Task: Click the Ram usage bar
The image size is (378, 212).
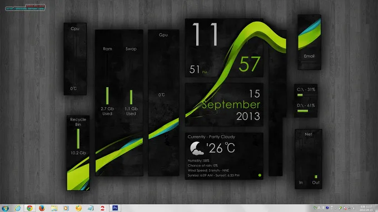Action: point(107,95)
